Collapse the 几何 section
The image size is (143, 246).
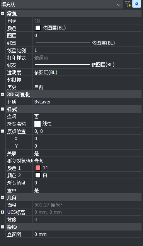click(2, 198)
